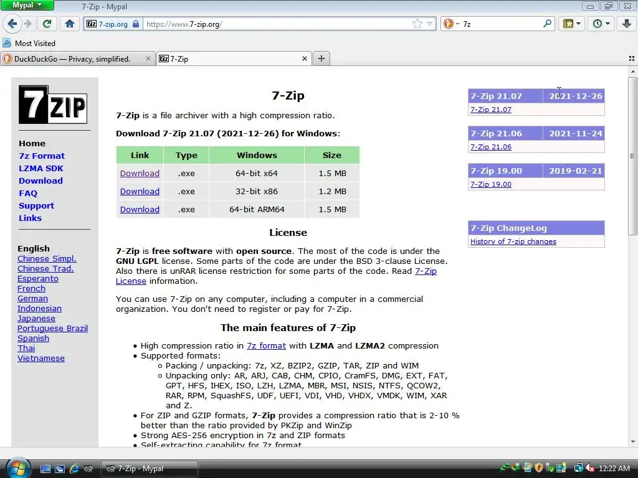
Task: Open the Support sidebar link
Action: pyautogui.click(x=36, y=205)
